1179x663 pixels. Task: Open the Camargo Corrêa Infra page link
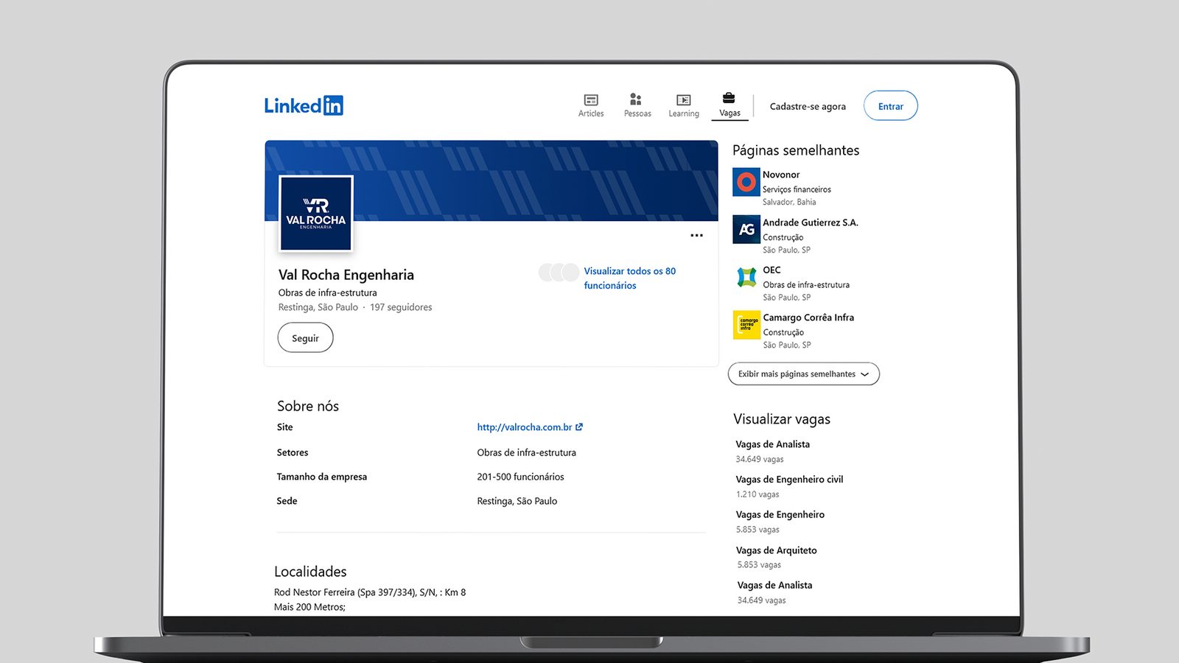point(808,318)
